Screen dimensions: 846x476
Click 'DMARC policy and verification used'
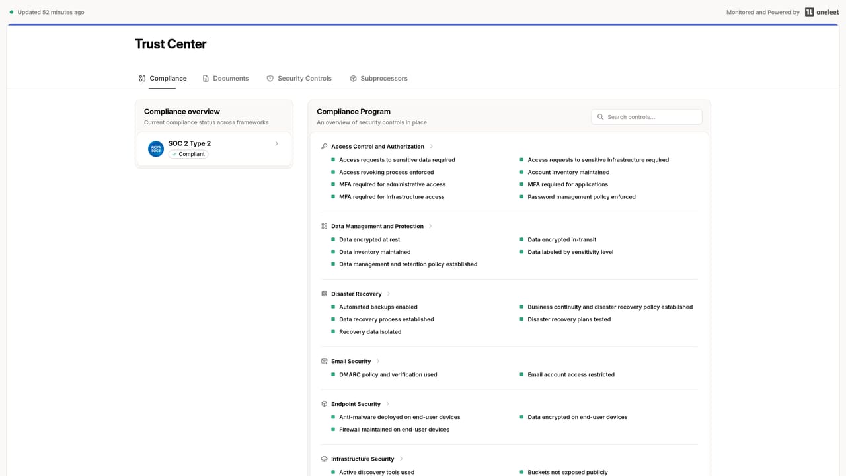[388, 374]
